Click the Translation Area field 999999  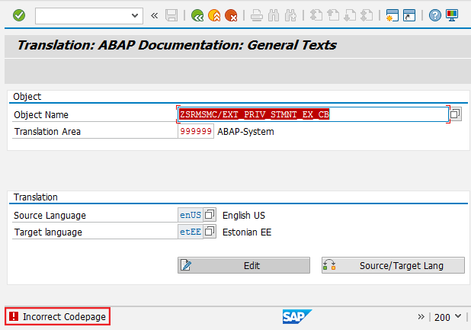click(x=196, y=131)
